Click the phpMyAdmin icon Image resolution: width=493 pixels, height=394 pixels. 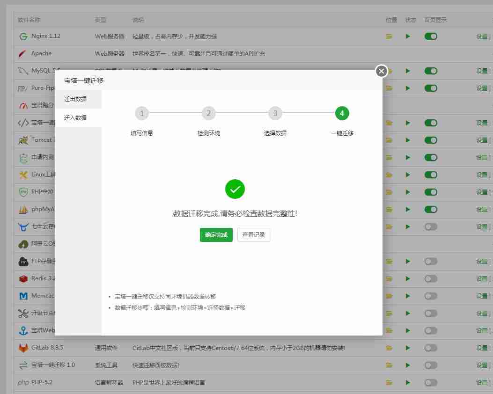point(22,209)
